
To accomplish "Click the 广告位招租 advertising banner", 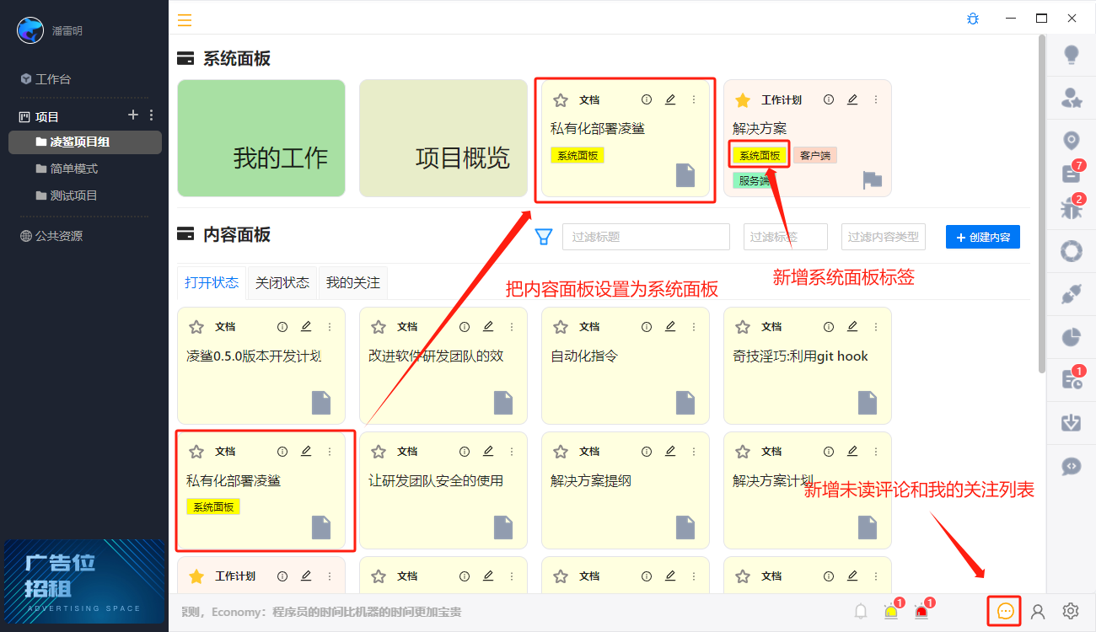I will (x=84, y=581).
